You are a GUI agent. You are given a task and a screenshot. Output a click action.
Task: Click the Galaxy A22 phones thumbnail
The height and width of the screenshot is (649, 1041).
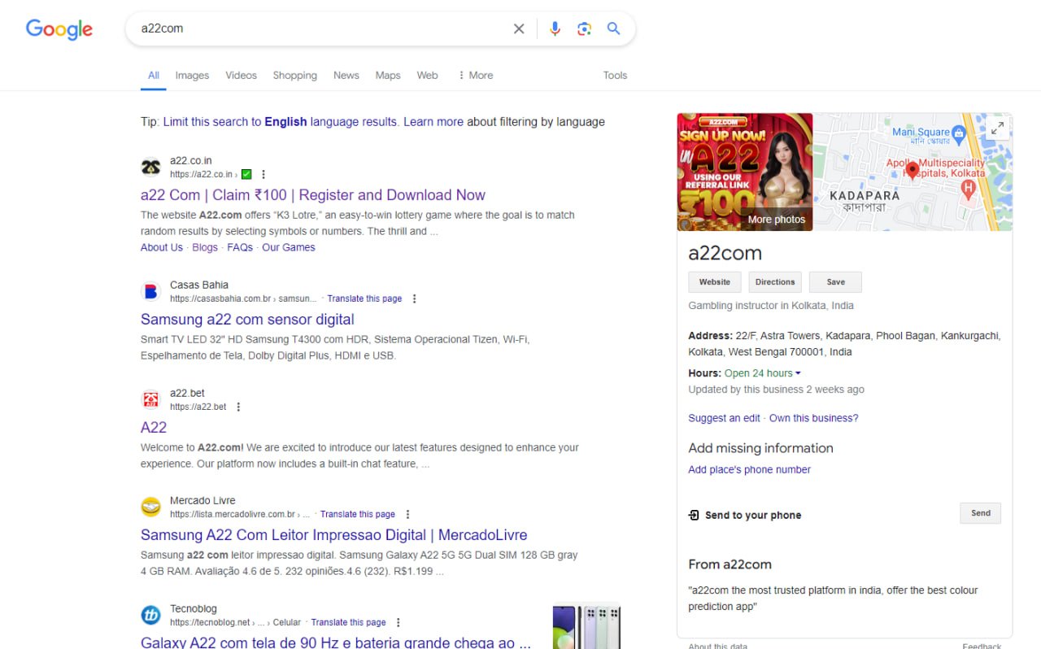[586, 625]
